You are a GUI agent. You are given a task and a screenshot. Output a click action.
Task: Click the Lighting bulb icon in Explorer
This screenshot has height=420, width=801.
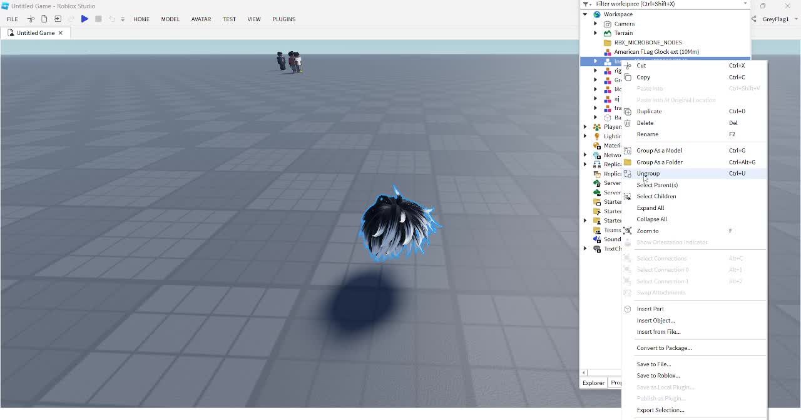(x=597, y=136)
